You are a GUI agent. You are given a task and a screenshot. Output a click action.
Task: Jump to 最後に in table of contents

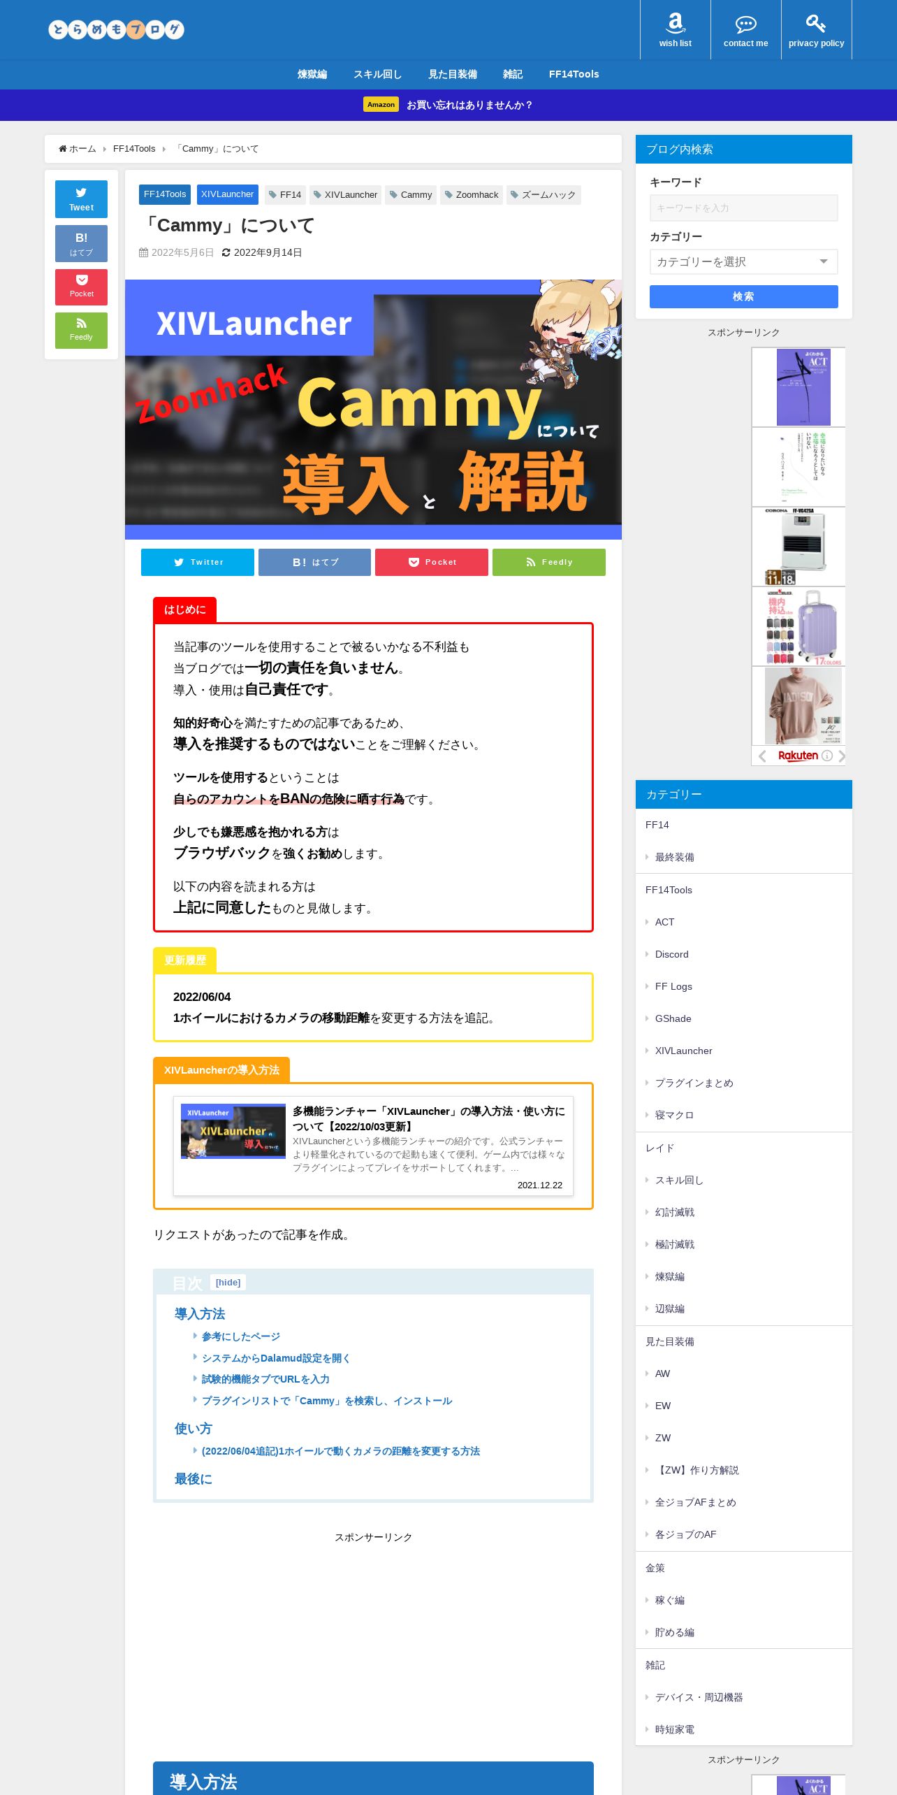(194, 1479)
